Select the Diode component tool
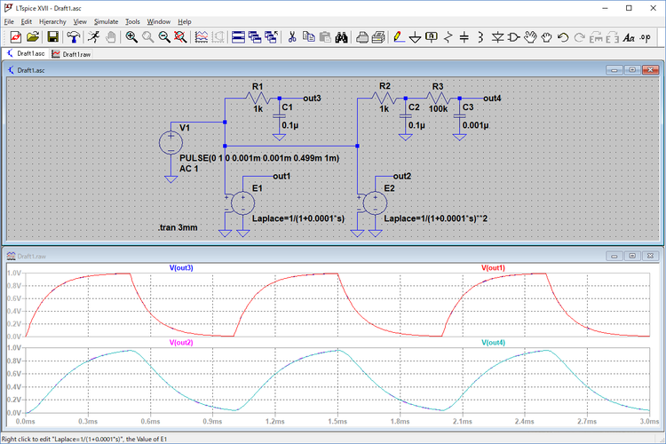The height and width of the screenshot is (444, 666). pos(497,37)
